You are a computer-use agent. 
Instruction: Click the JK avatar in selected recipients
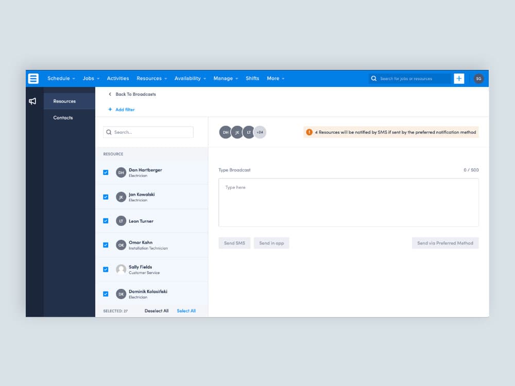237,132
